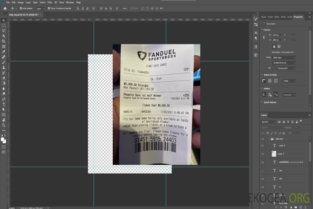The width and height of the screenshot is (313, 209).
Task: Hide the '169' text layer eye
Action: pos(263,179)
